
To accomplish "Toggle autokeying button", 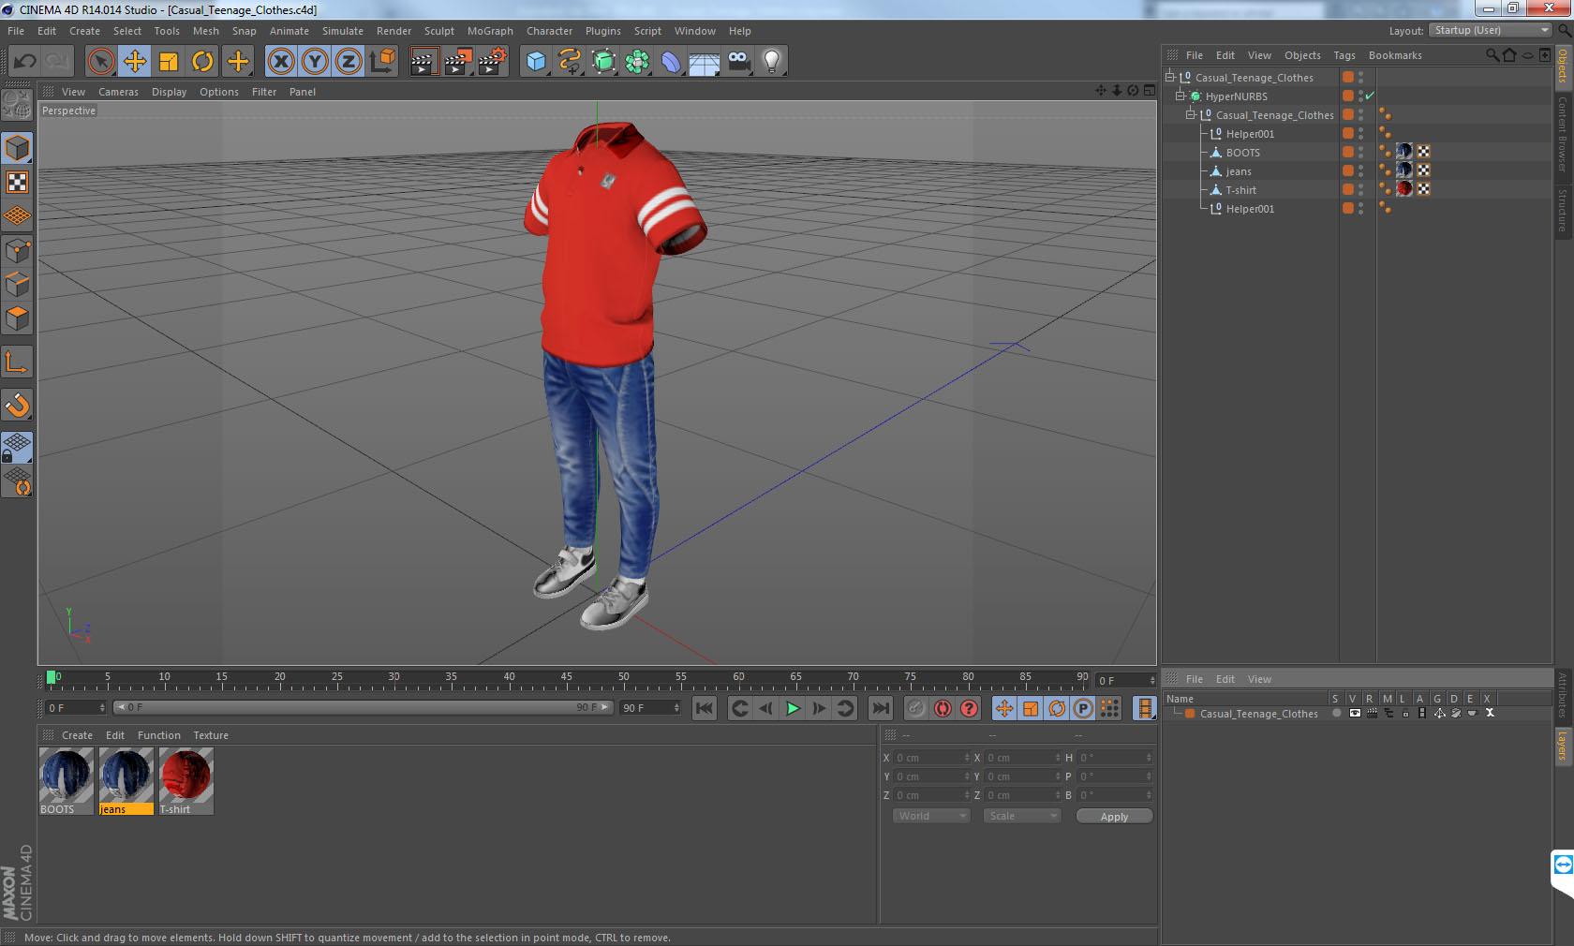I will pyautogui.click(x=943, y=708).
